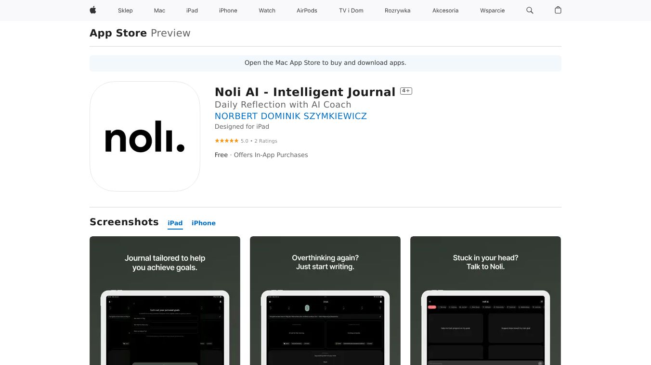Click the Apple logo icon

point(93,10)
